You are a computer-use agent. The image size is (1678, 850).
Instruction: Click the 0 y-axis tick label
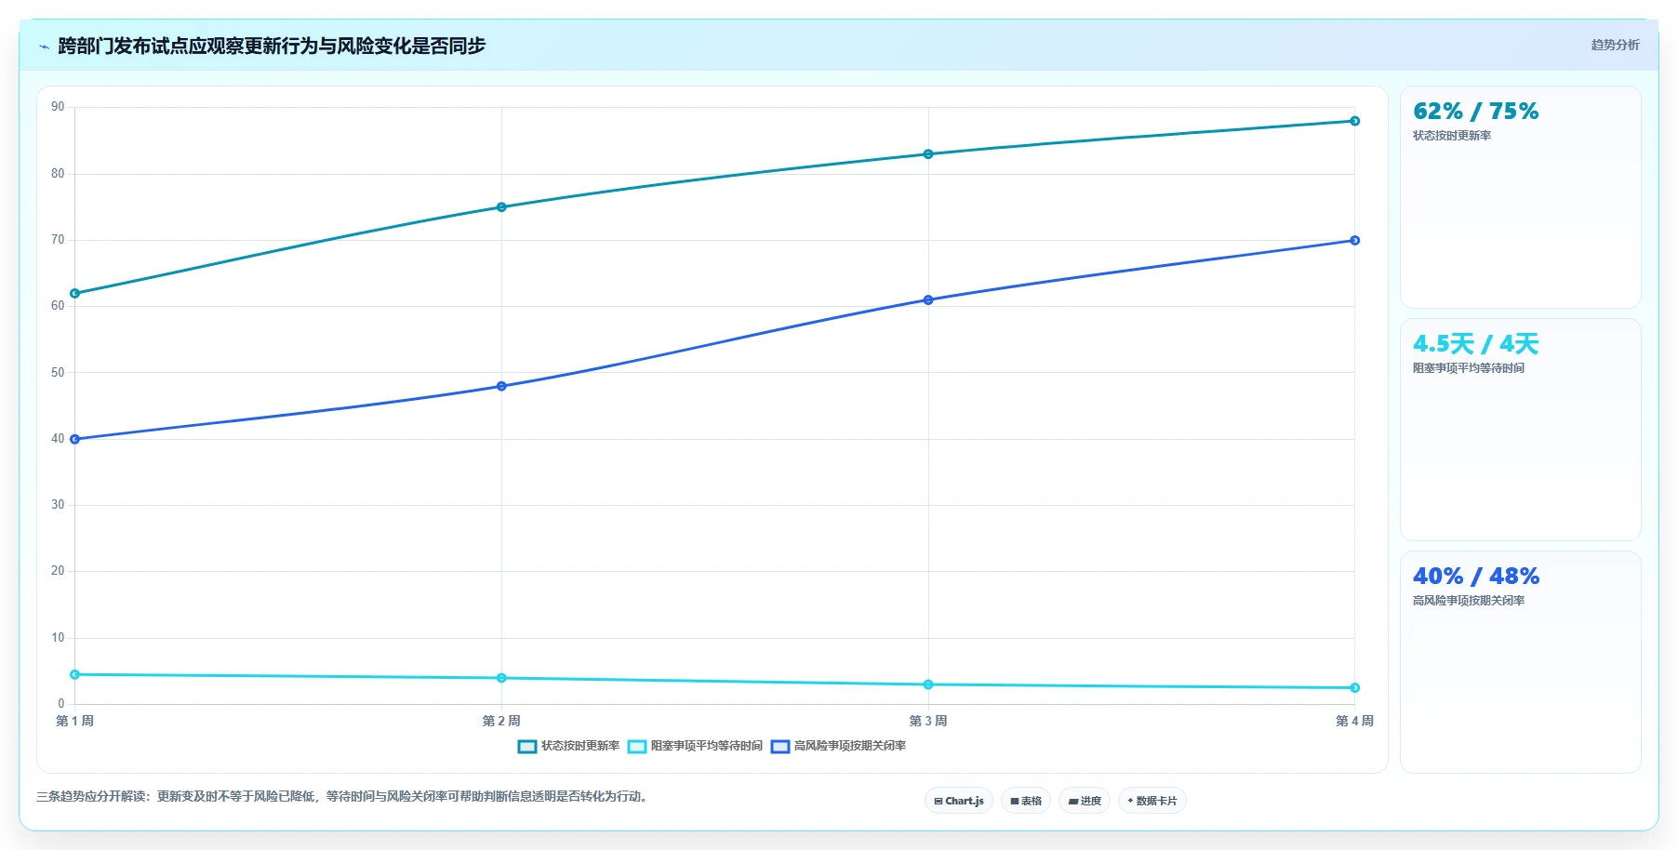tap(61, 704)
